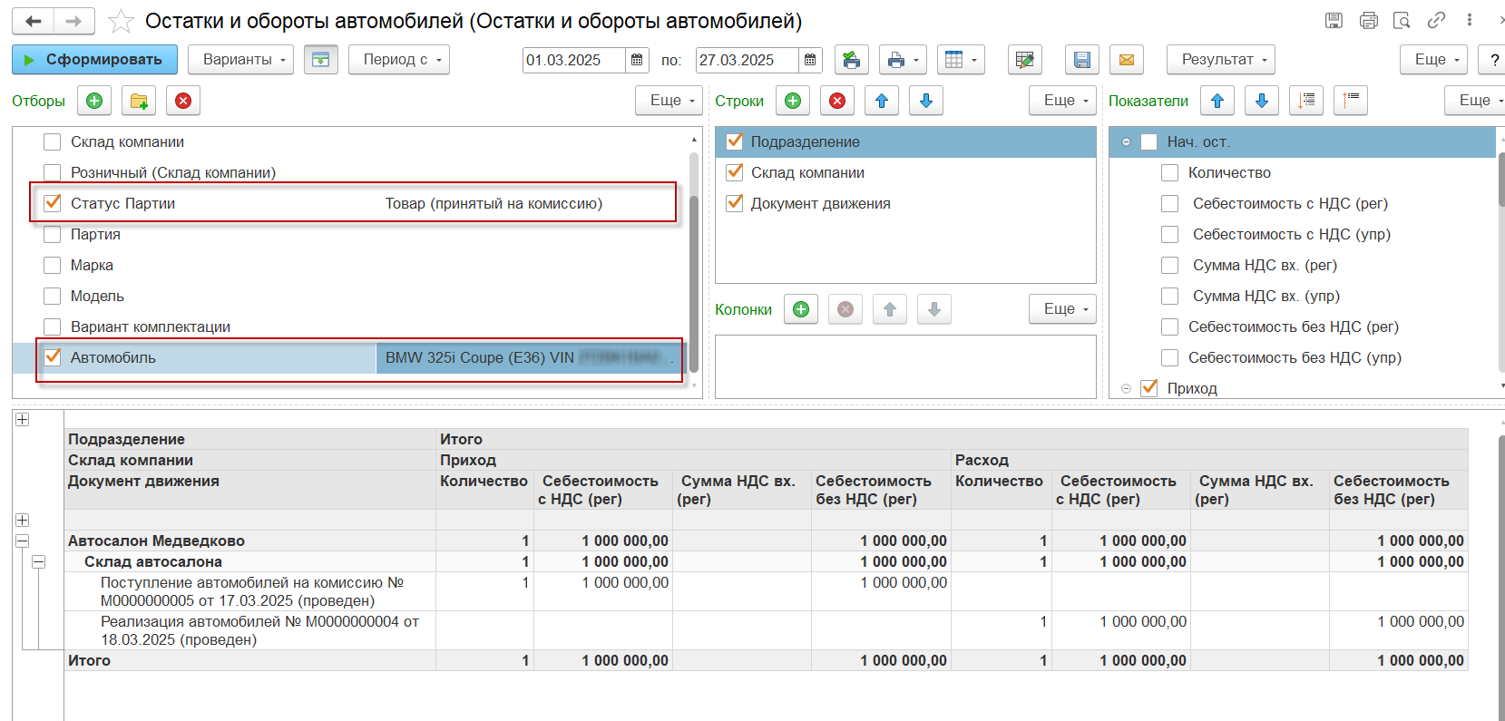
Task: Open the Варианты dropdown
Action: tap(240, 60)
